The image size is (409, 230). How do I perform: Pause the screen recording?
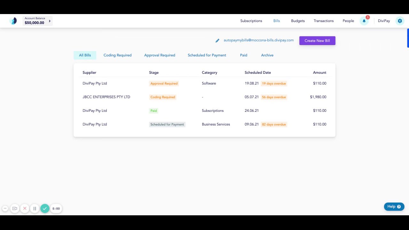(x=35, y=208)
